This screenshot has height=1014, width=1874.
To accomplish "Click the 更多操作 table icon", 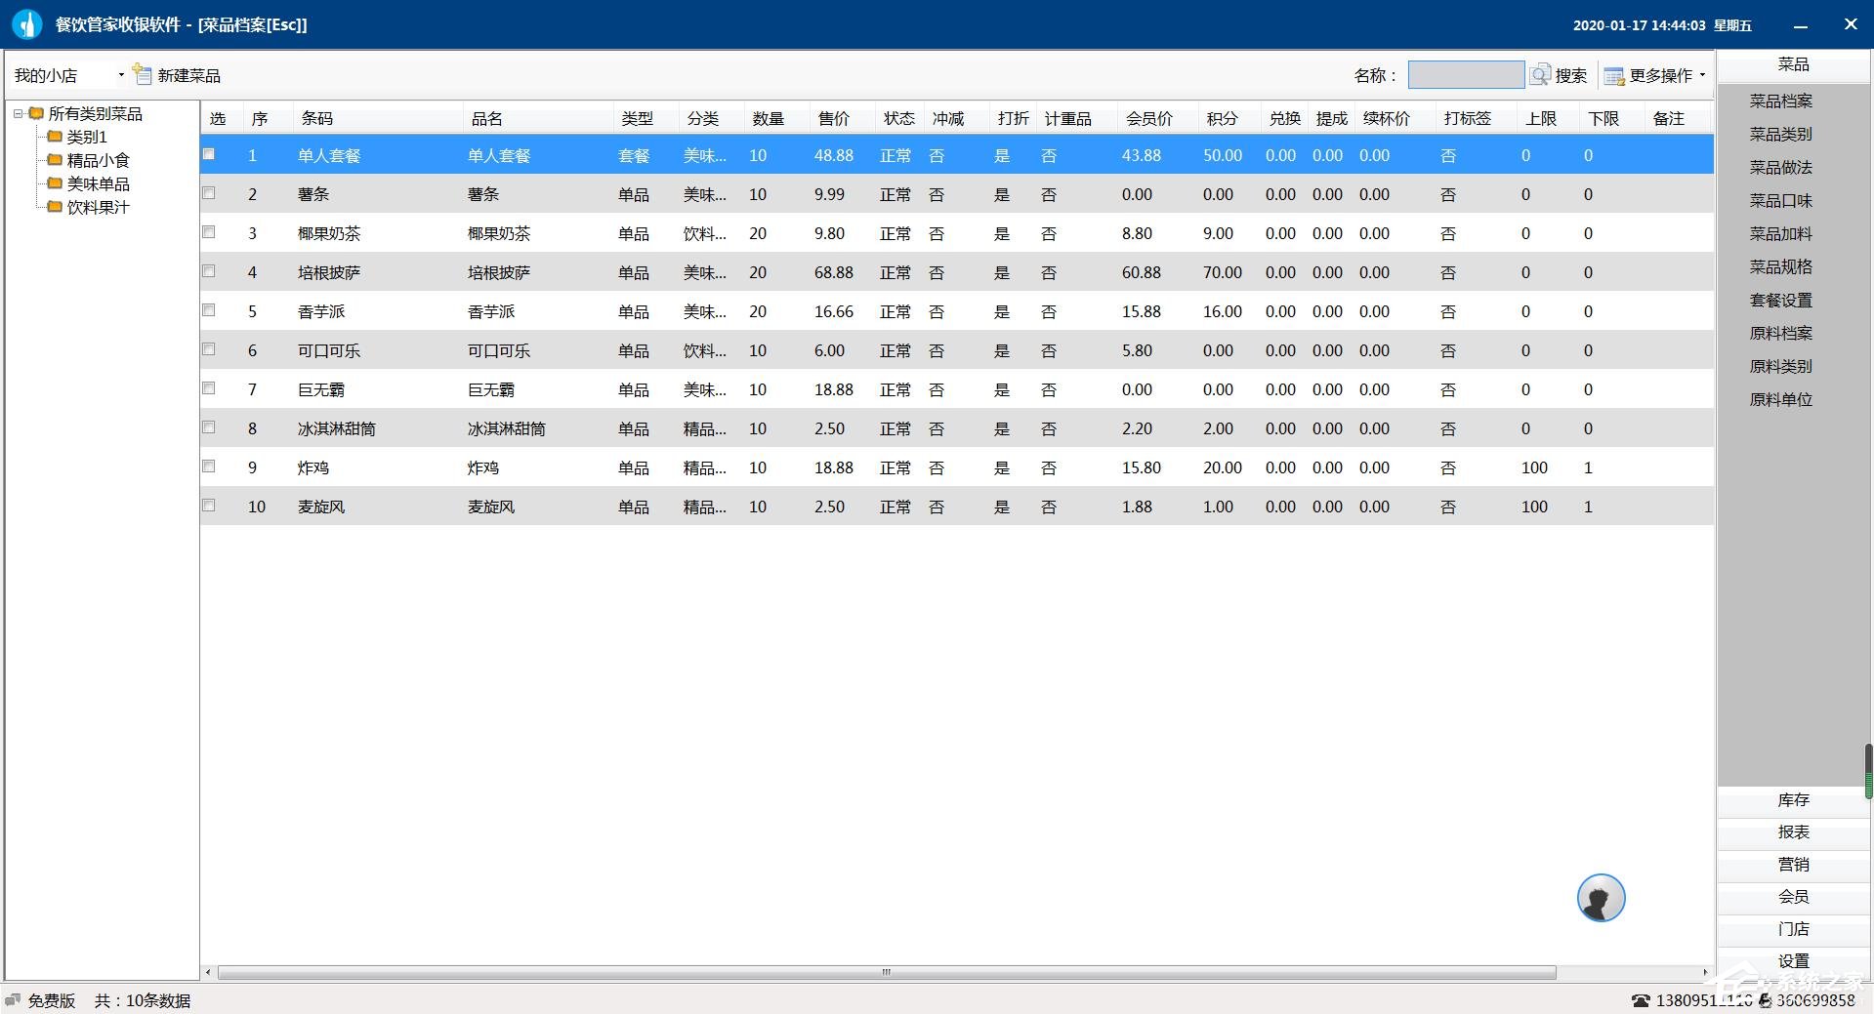I will click(x=1613, y=76).
